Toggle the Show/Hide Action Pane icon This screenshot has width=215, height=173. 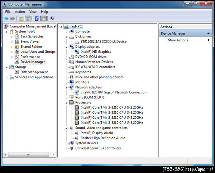43,19
